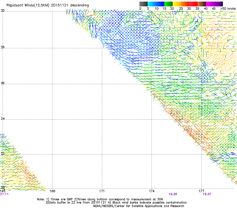Click the '165' longitude axis label
The height and width of the screenshot is (208, 237).
3,191
